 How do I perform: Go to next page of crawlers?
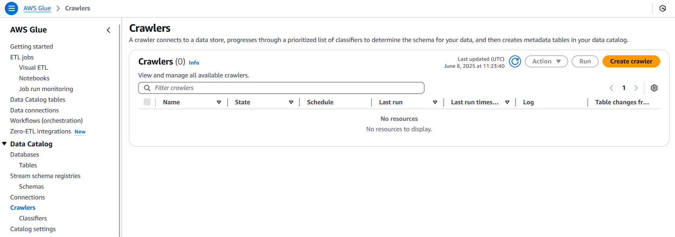[636, 88]
